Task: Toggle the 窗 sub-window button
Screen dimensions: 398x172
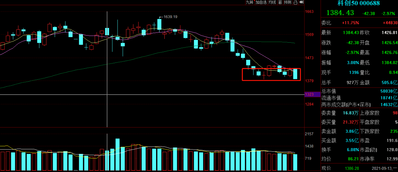Action: pyautogui.click(x=280, y=3)
